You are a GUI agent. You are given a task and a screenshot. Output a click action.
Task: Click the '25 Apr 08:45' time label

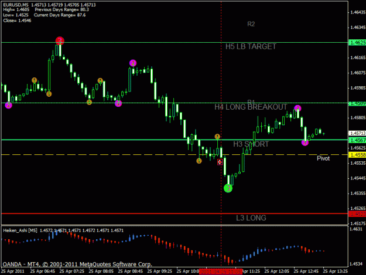tap(130, 271)
